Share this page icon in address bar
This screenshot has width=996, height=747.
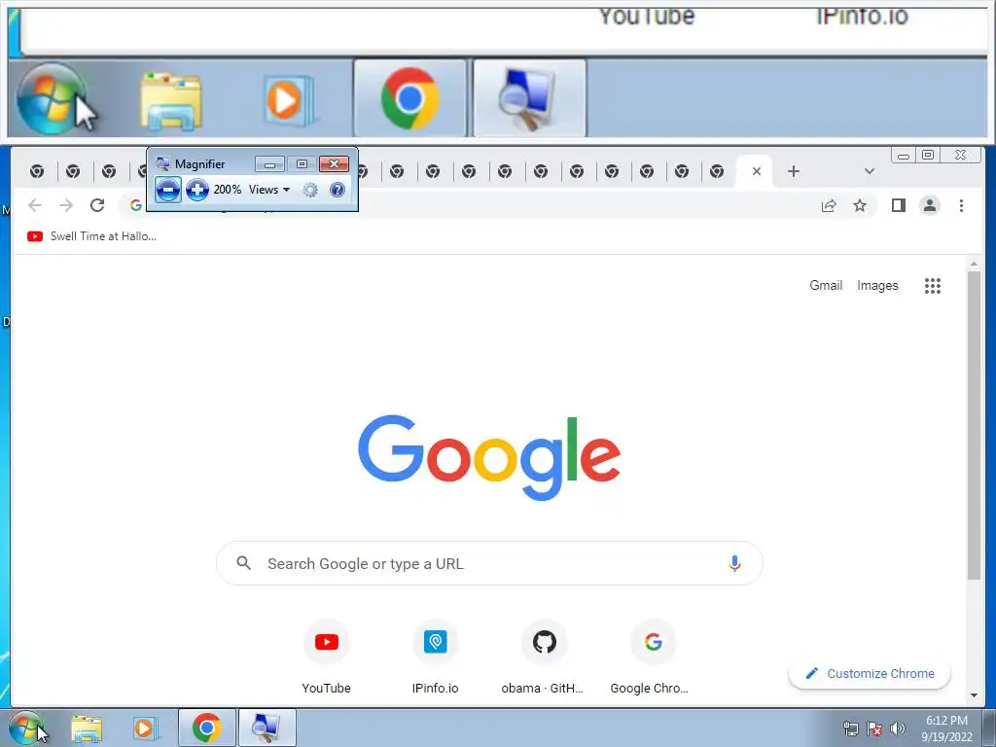[829, 205]
